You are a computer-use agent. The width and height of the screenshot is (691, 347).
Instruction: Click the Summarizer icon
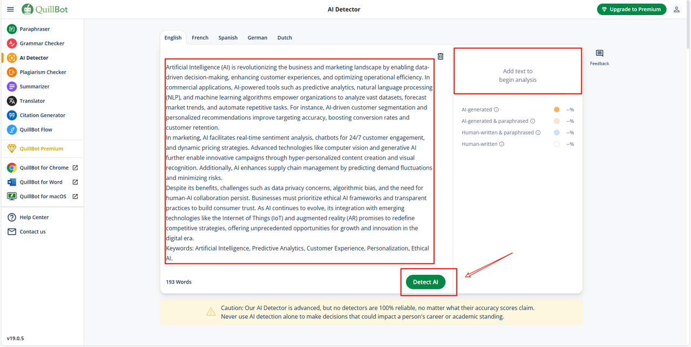coord(11,86)
